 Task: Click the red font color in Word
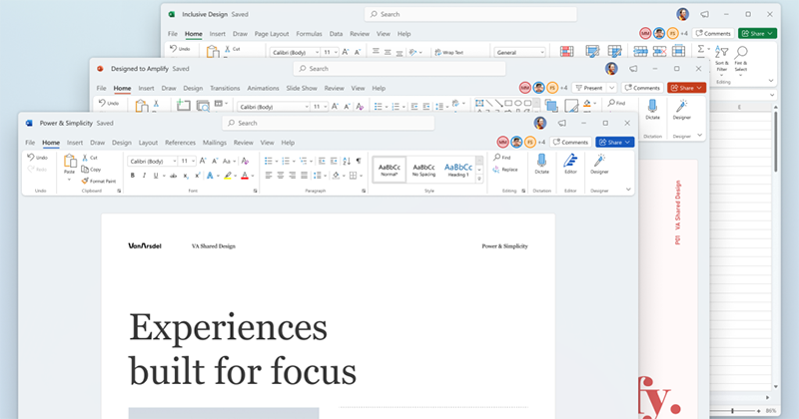(x=245, y=176)
